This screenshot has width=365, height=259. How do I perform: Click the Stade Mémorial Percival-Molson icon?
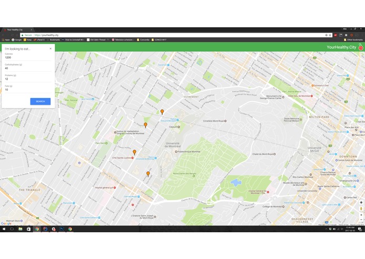(x=301, y=120)
